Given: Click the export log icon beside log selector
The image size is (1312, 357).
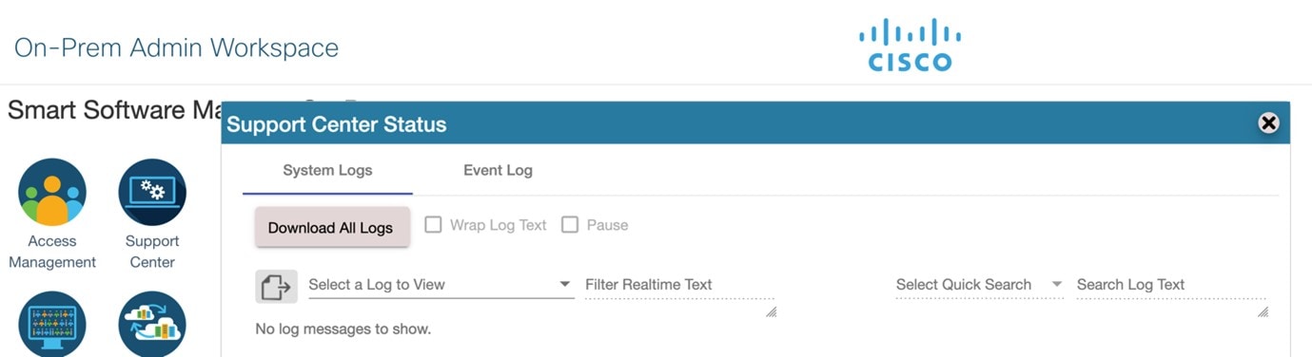Looking at the screenshot, I should (276, 286).
